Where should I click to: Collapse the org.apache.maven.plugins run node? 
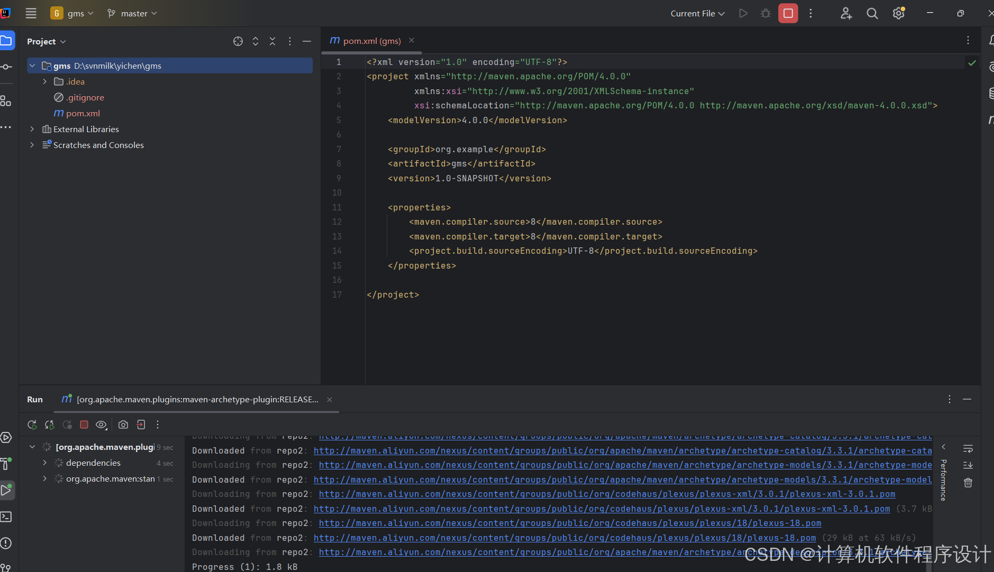[32, 447]
